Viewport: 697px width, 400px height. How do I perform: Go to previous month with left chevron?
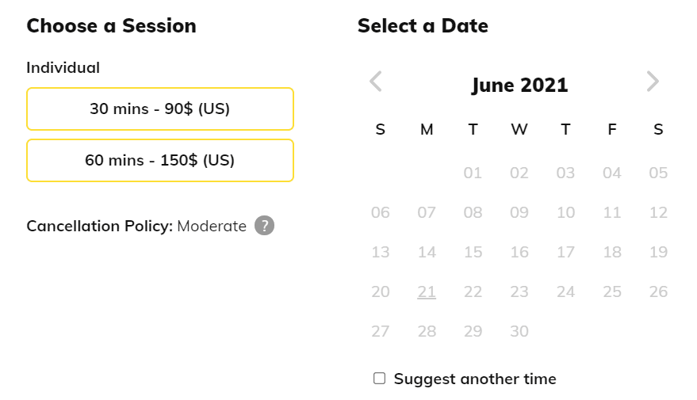[x=376, y=82]
